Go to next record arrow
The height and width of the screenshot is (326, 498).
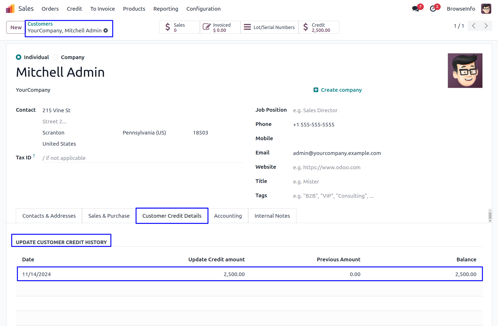click(x=486, y=26)
